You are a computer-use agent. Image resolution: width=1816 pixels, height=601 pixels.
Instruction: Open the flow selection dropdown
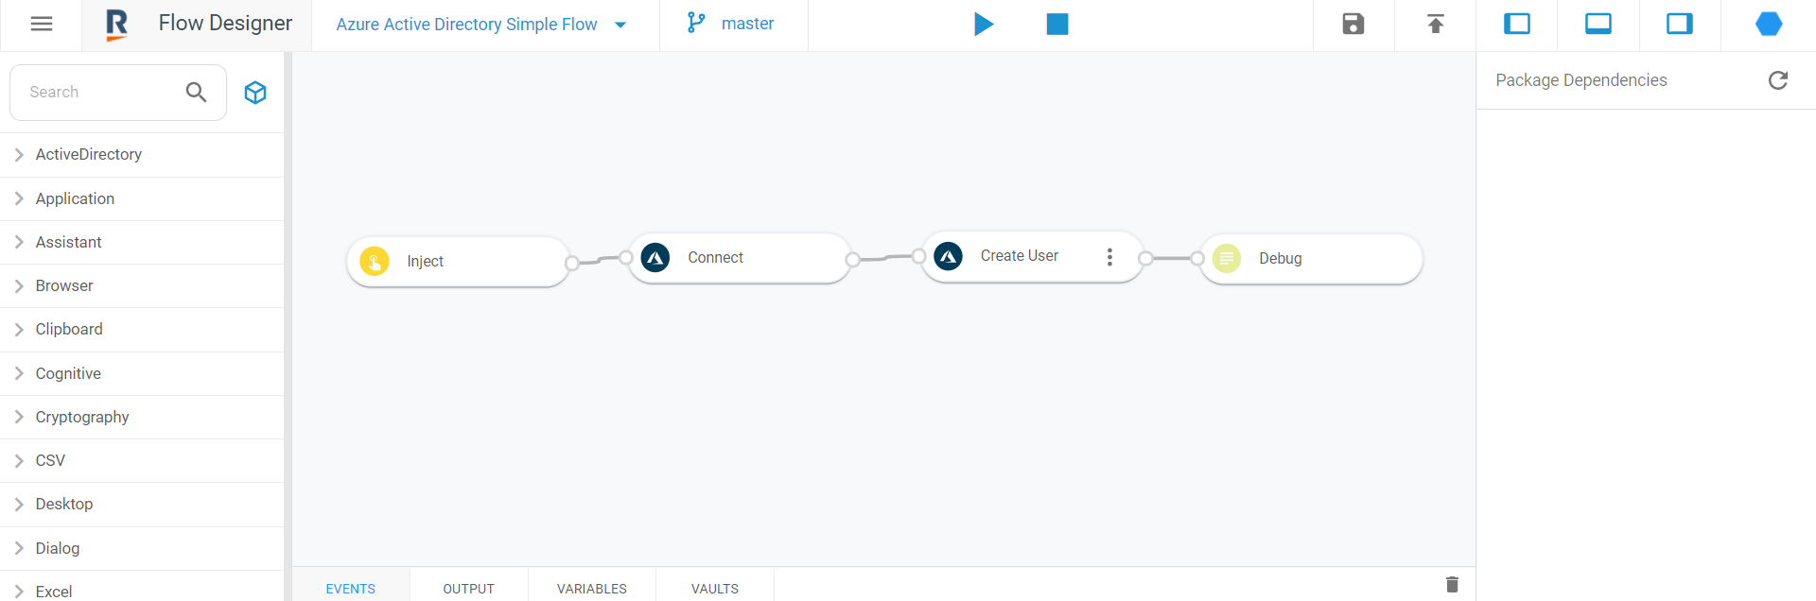pos(622,24)
